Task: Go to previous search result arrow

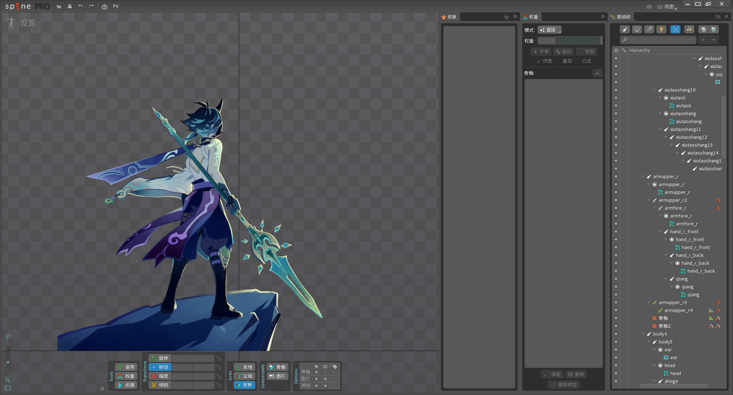Action: (704, 40)
